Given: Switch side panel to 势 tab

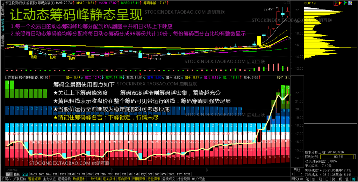Looking at the screenshot, I should coord(334,179).
